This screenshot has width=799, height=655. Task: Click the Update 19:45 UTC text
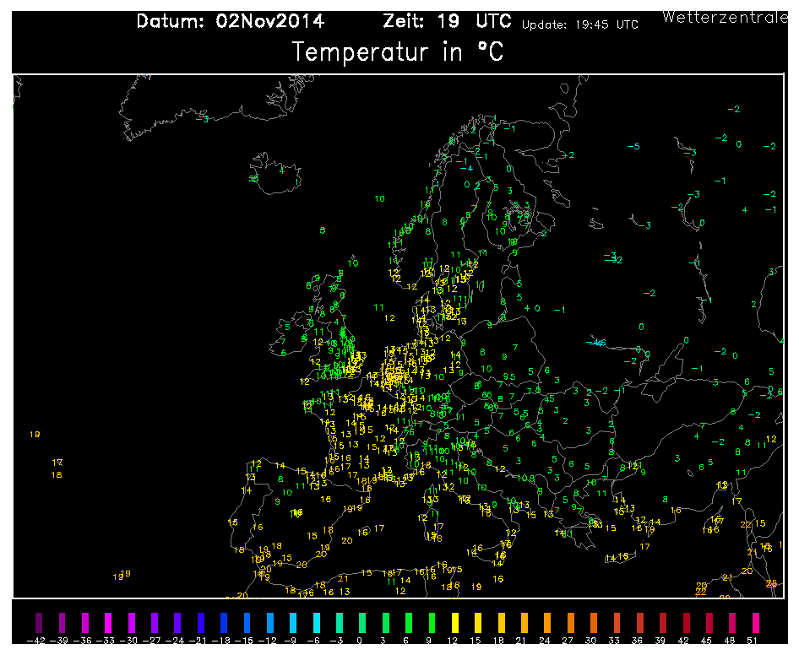click(x=580, y=24)
